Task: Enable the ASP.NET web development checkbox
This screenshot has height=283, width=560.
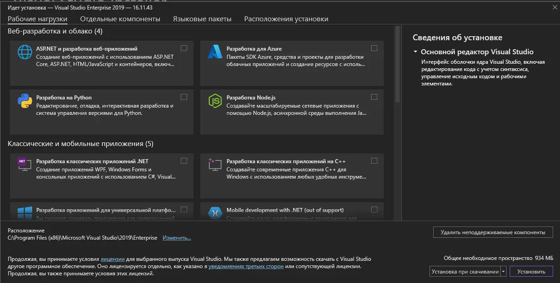Action: 184,47
